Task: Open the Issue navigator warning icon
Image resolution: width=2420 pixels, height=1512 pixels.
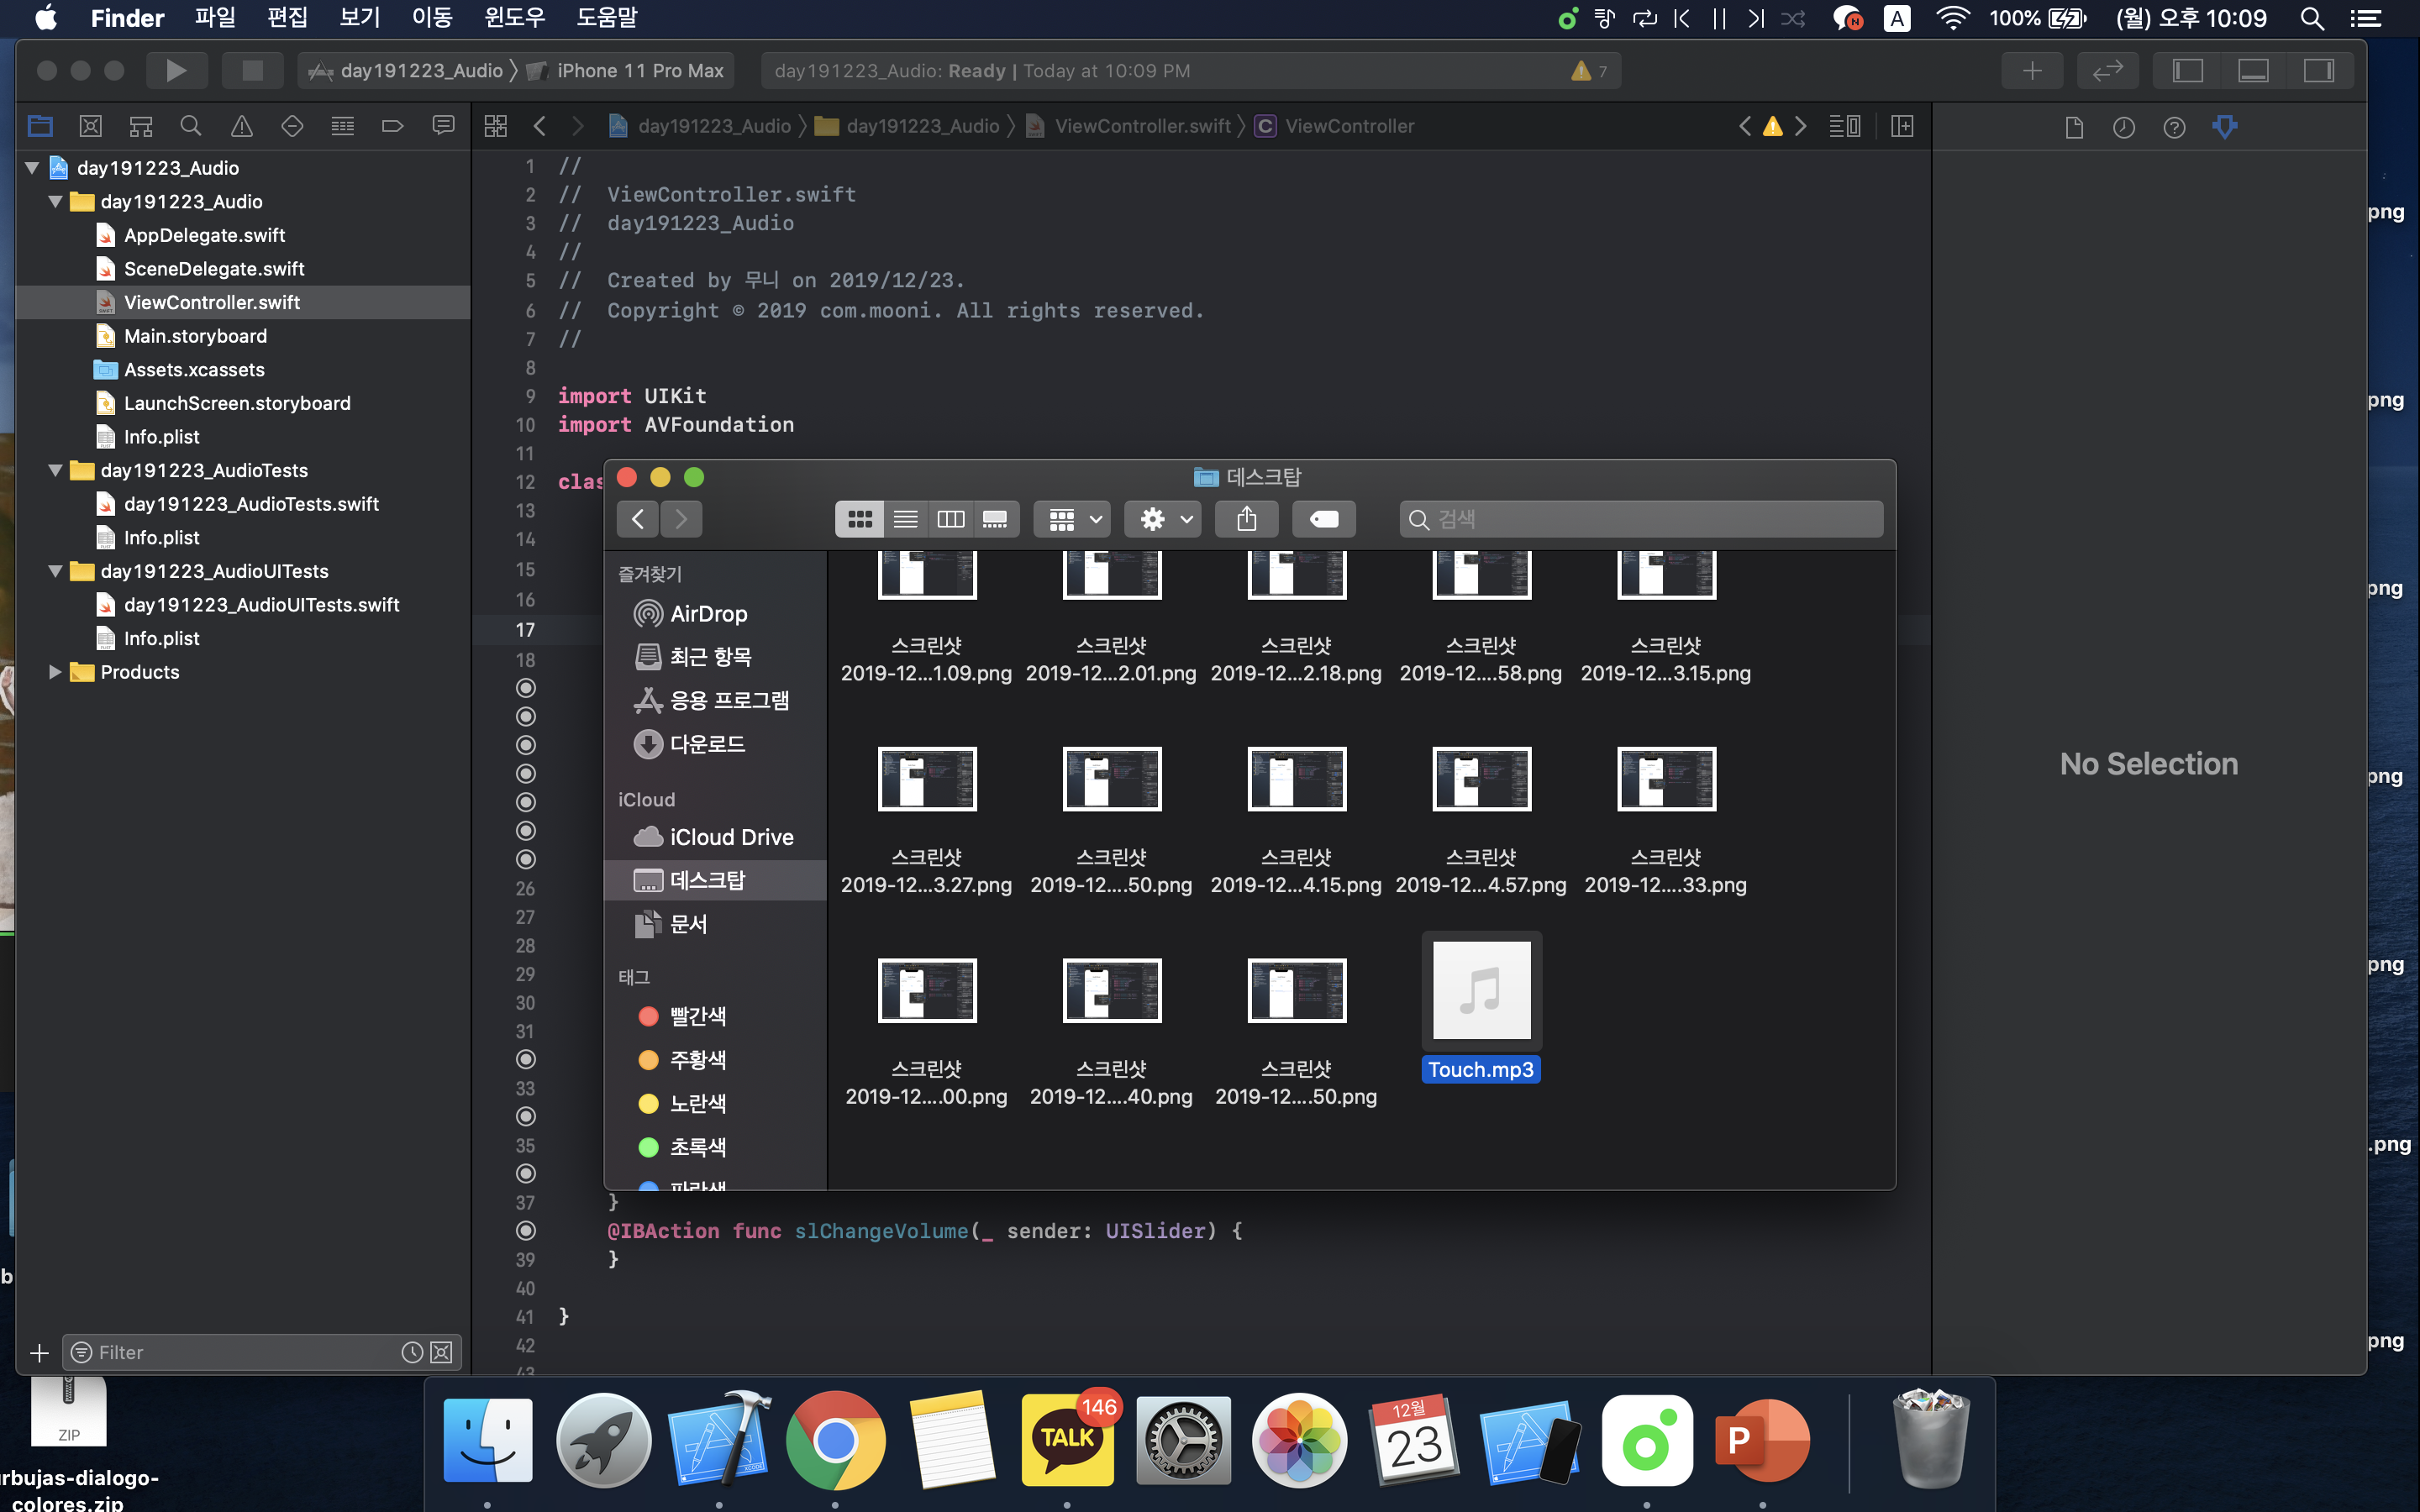Action: pos(241,126)
